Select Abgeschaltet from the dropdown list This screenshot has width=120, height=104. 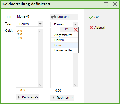[x=64, y=35]
